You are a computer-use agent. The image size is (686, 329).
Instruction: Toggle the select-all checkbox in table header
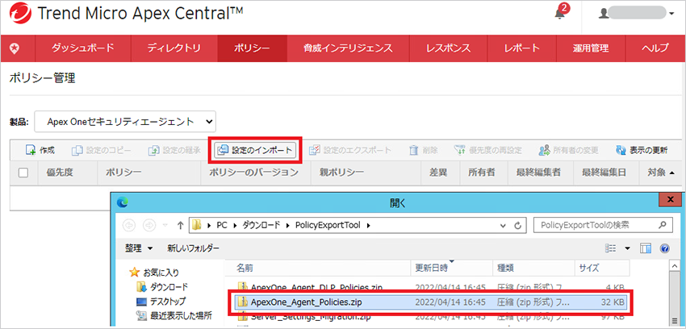tap(23, 173)
